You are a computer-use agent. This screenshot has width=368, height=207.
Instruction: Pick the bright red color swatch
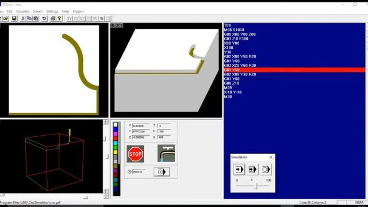tap(116, 138)
